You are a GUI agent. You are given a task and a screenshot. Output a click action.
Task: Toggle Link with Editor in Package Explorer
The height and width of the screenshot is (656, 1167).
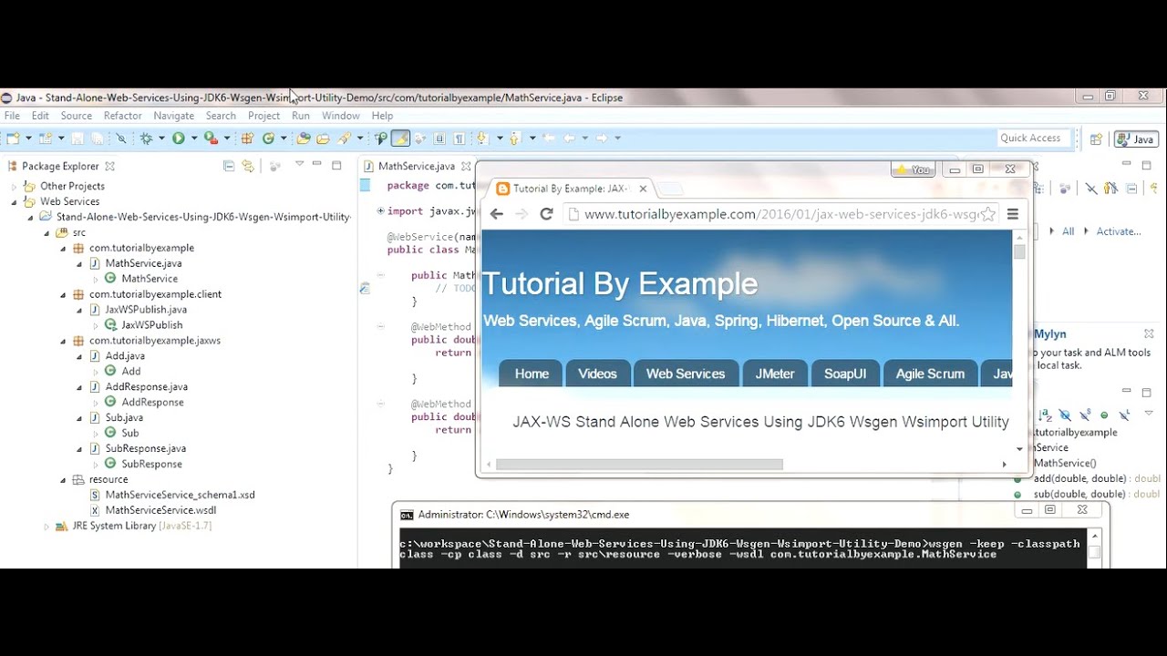pyautogui.click(x=247, y=166)
